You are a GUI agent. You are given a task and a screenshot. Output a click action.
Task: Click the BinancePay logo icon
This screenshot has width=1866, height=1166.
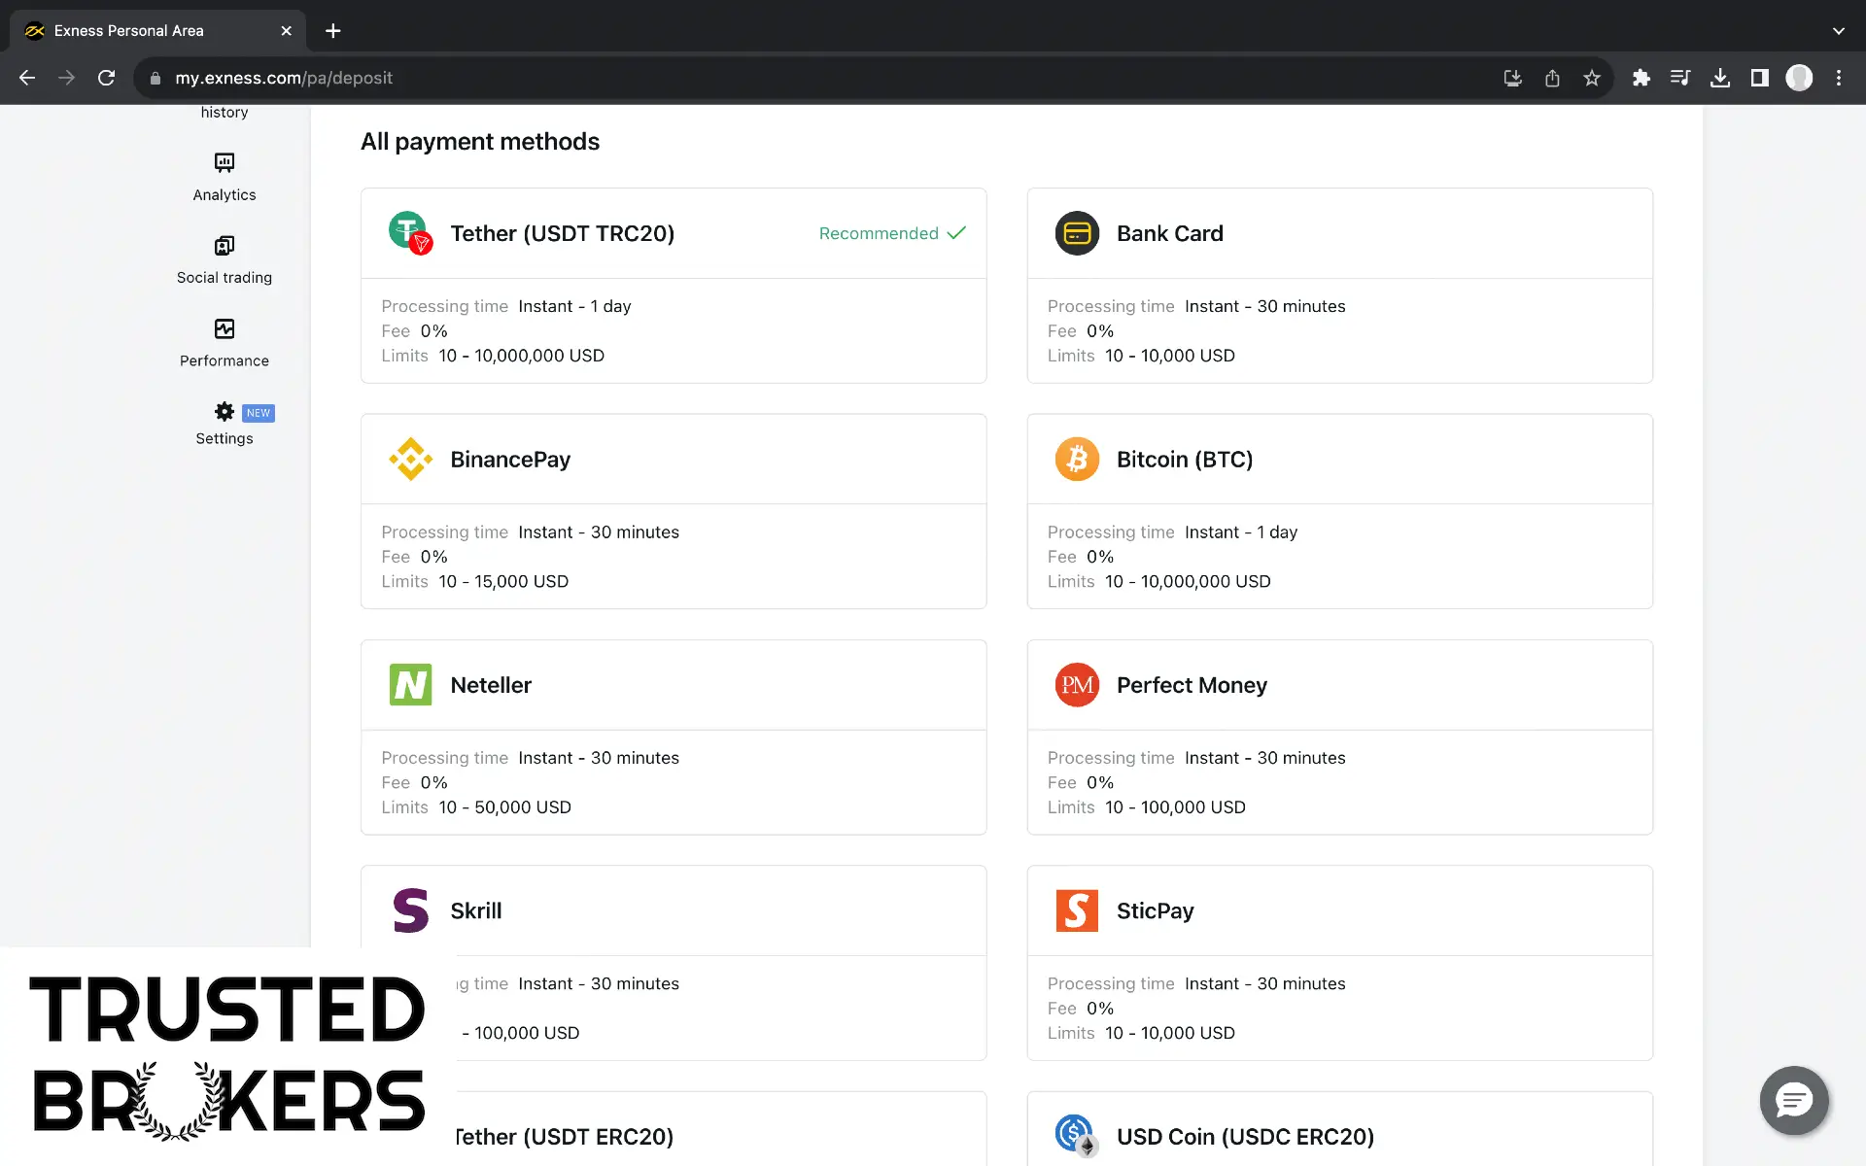(x=410, y=459)
